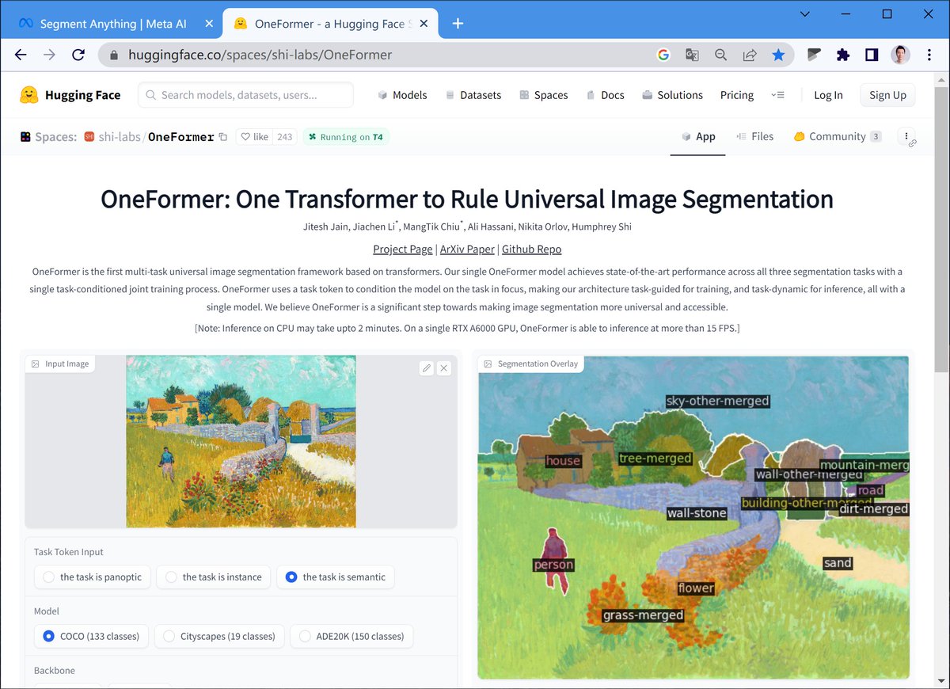Open the Datasets nav item
Screen dimensions: 950x689
pyautogui.click(x=473, y=95)
